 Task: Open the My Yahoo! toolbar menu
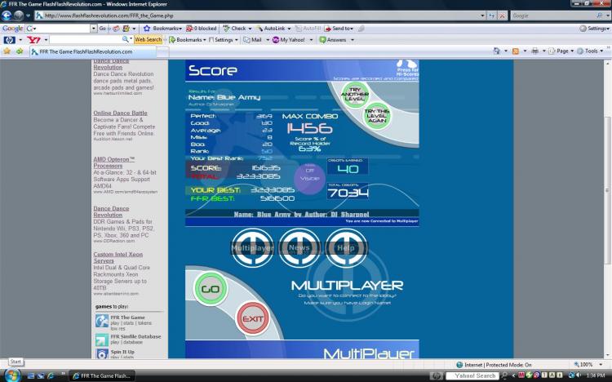[x=293, y=39]
